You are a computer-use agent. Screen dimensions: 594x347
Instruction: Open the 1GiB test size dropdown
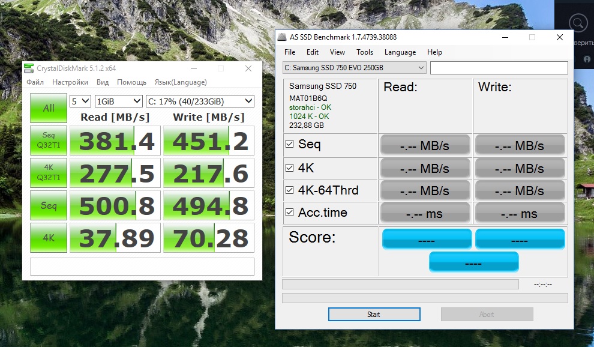coord(119,101)
